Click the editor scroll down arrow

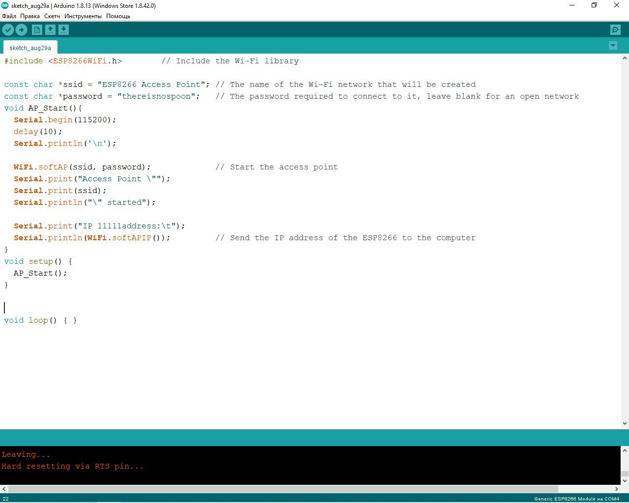point(625,423)
